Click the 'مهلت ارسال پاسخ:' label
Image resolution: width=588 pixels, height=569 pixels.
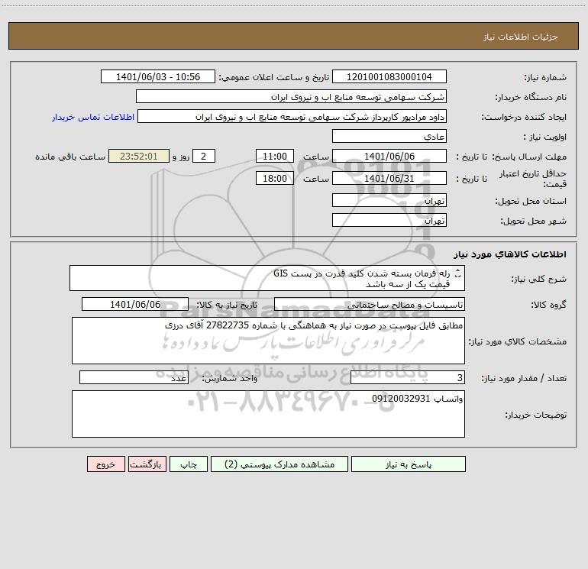[x=529, y=157]
